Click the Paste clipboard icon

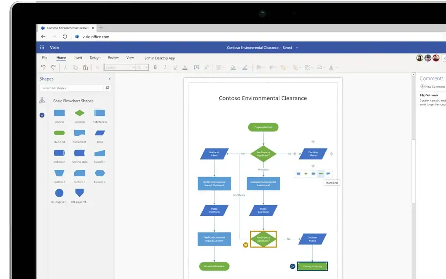pos(85,68)
